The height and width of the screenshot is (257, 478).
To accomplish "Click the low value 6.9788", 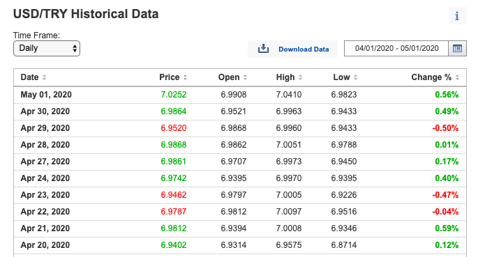I will point(344,145).
